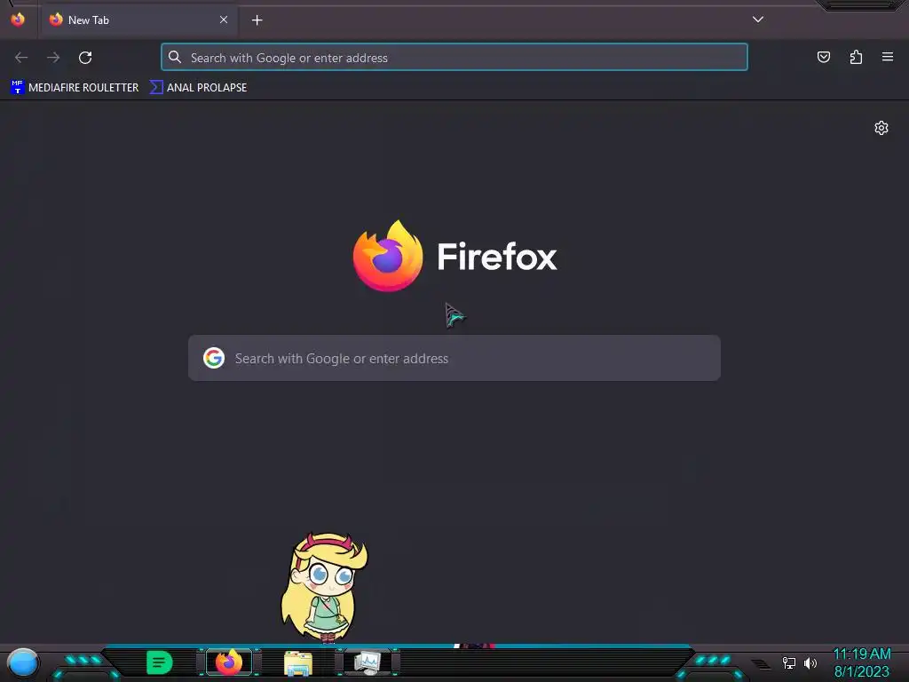Screen dimensions: 909x682
Task: Close the New Tab tab
Action: point(224,20)
